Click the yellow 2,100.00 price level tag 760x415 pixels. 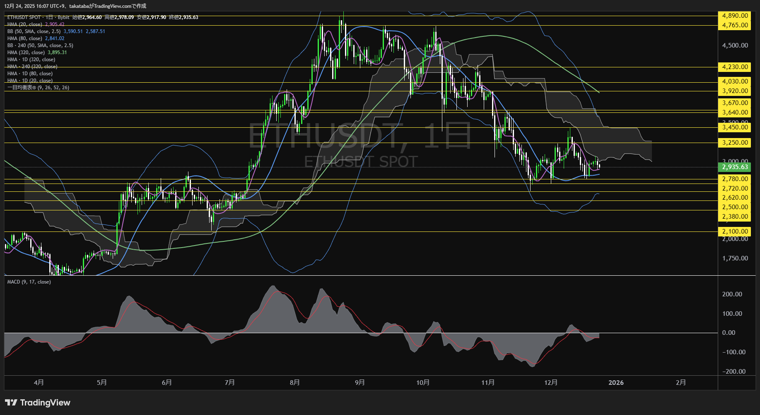point(735,231)
